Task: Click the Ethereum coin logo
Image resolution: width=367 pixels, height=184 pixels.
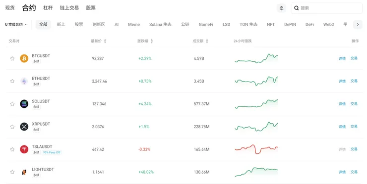Action: [24, 81]
